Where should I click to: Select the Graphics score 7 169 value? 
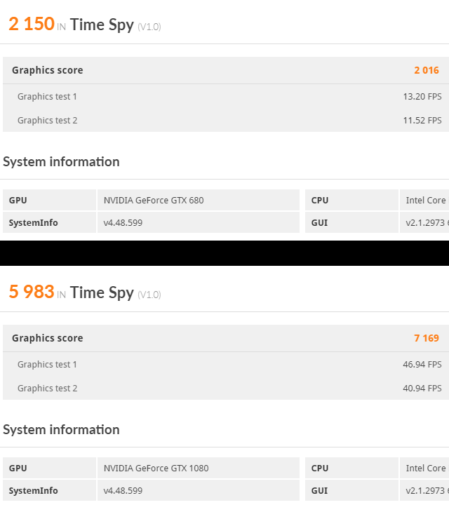tap(427, 338)
